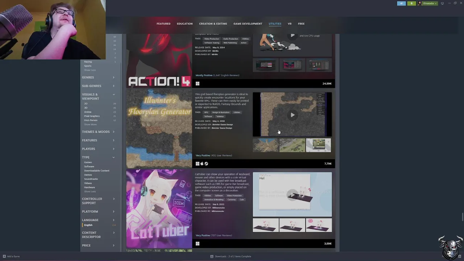Open the Featured tab
Image resolution: width=464 pixels, height=261 pixels.
pos(163,24)
